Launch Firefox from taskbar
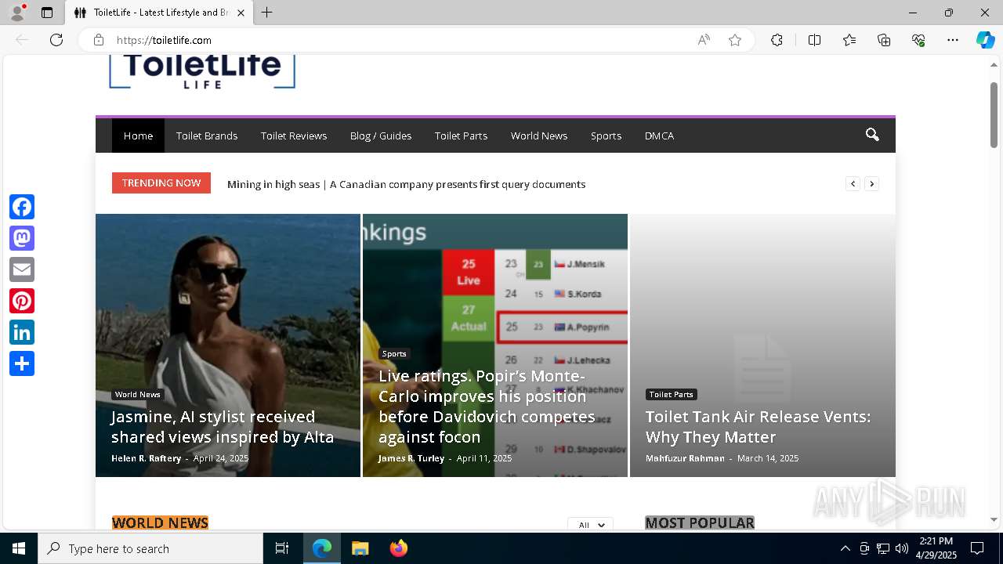Screen dimensions: 1003x564 399,548
